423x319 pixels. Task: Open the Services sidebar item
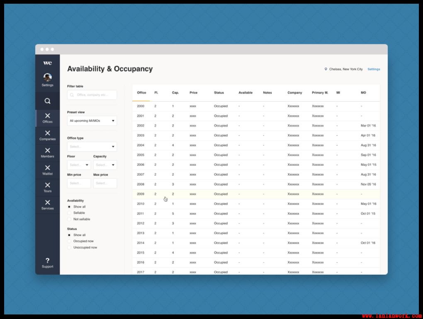pyautogui.click(x=47, y=205)
